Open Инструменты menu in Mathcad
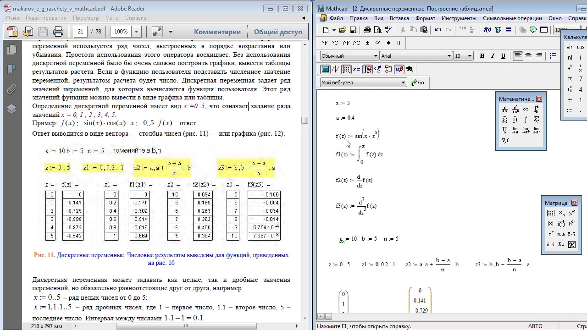Image resolution: width=587 pixels, height=330 pixels. (459, 18)
